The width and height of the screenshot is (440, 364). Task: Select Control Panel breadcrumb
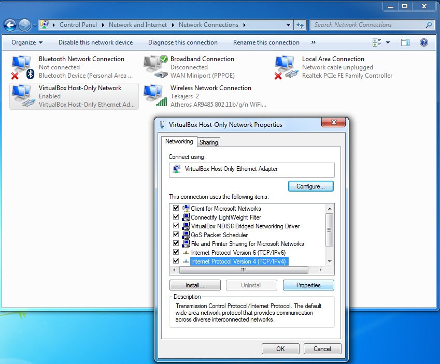click(78, 25)
